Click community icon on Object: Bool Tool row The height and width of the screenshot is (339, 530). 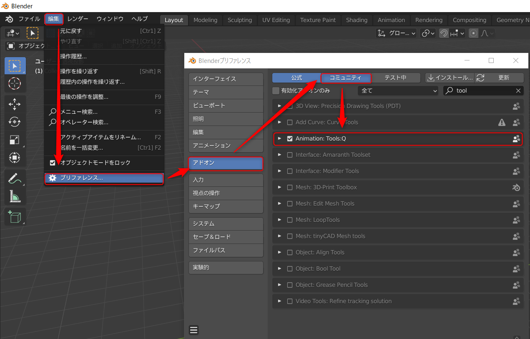pyautogui.click(x=516, y=269)
